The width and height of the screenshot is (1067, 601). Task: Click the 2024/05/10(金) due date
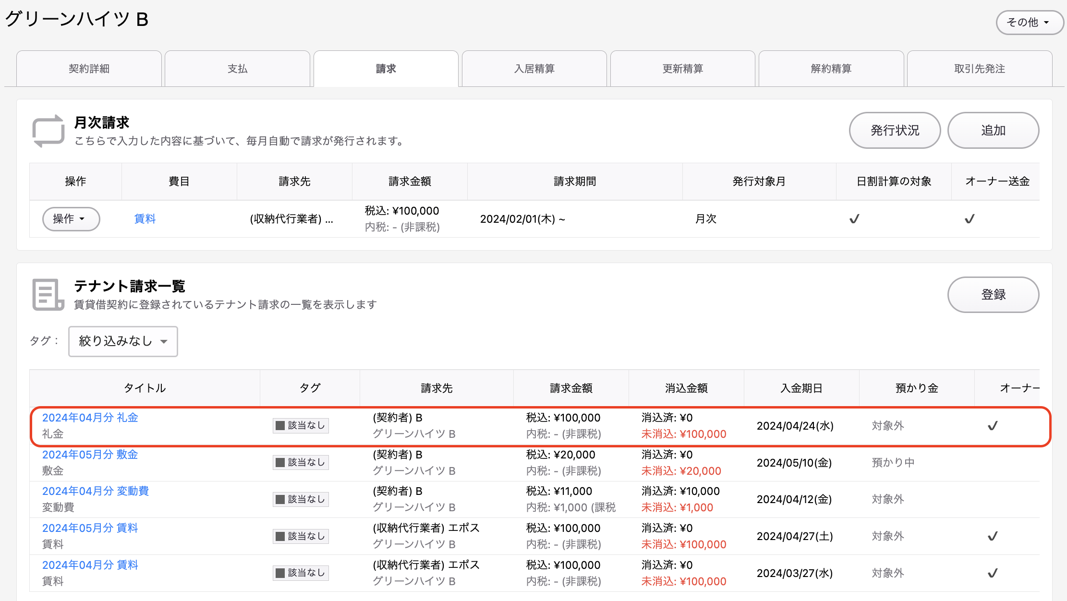pos(794,463)
